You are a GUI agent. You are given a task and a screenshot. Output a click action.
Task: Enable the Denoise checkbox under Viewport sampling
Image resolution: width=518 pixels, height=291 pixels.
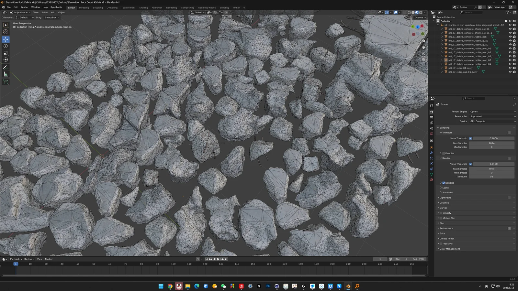443,153
